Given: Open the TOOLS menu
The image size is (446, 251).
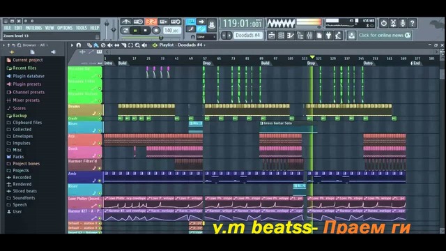Looking at the screenshot, I should tap(82, 28).
